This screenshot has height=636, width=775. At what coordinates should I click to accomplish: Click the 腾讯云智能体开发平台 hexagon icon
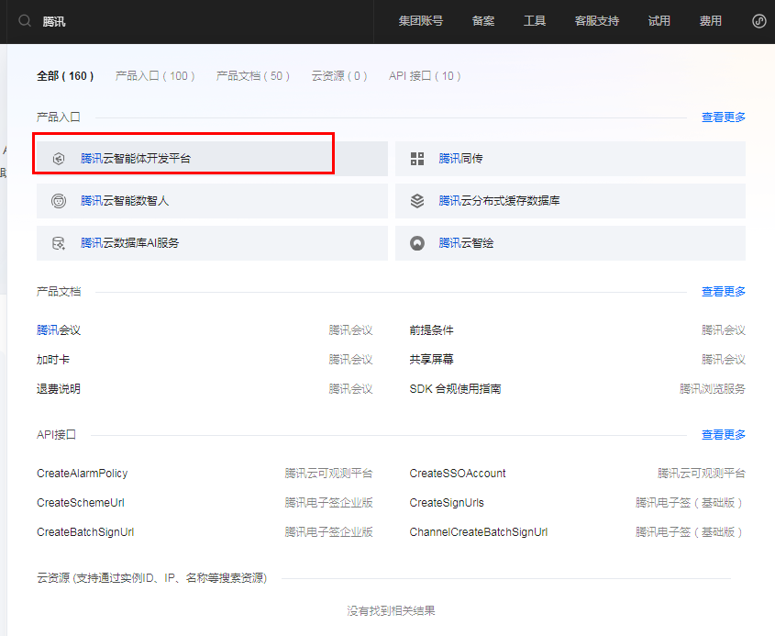(x=59, y=159)
